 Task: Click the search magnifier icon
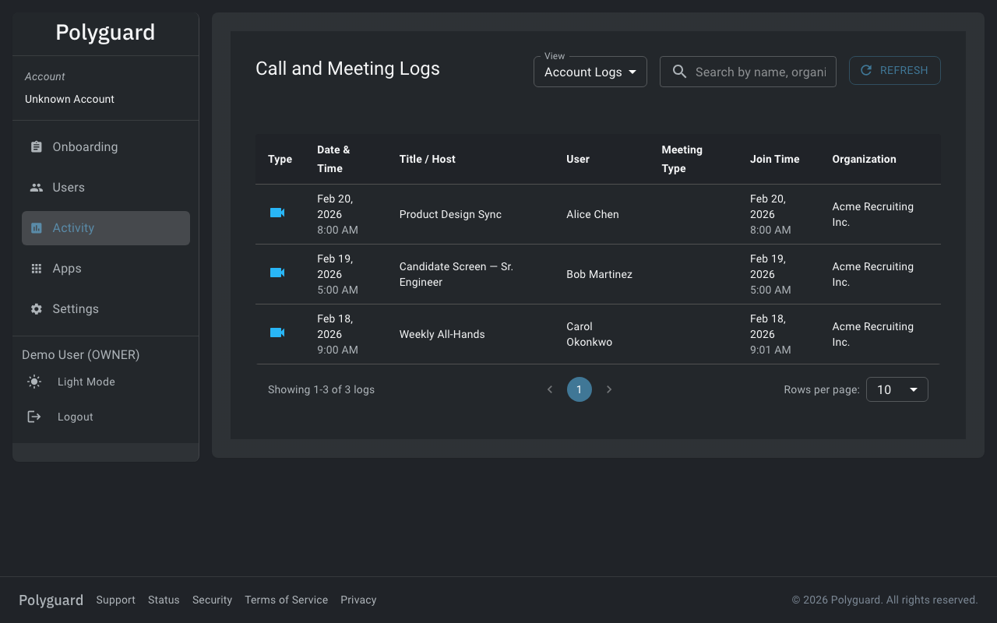(678, 71)
